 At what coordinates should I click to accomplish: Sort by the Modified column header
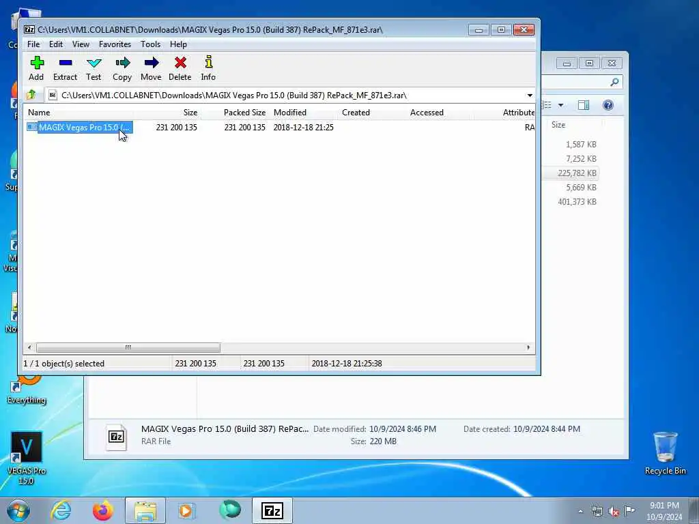289,113
